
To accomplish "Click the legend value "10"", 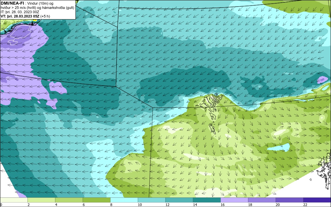I will [140, 205].
